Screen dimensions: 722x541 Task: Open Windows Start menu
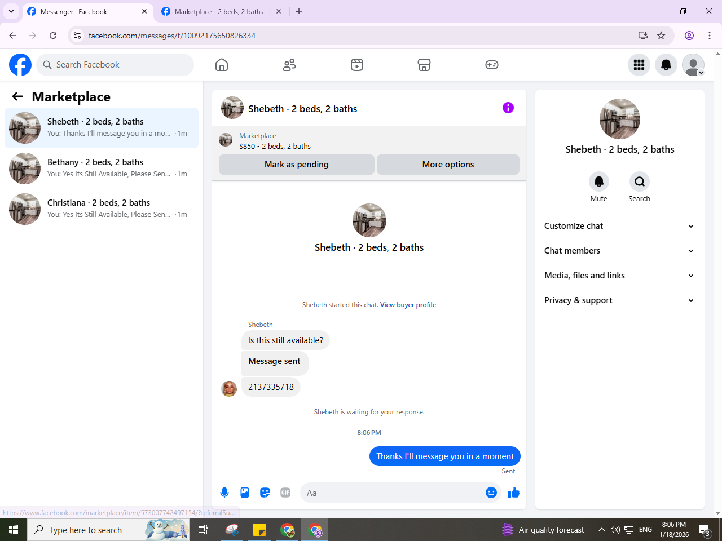click(x=14, y=530)
